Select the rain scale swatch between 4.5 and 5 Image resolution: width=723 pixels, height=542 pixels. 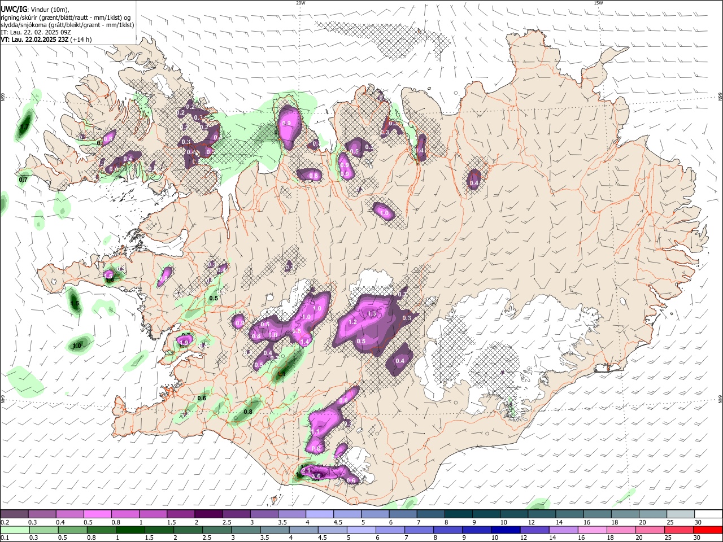point(333,530)
